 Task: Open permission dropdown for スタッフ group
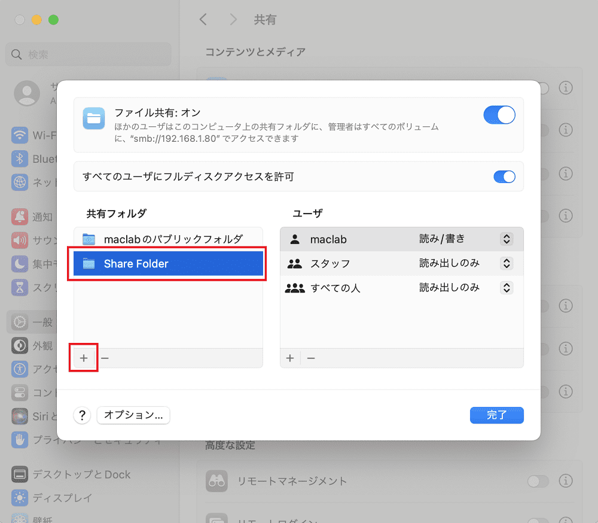[x=507, y=263]
